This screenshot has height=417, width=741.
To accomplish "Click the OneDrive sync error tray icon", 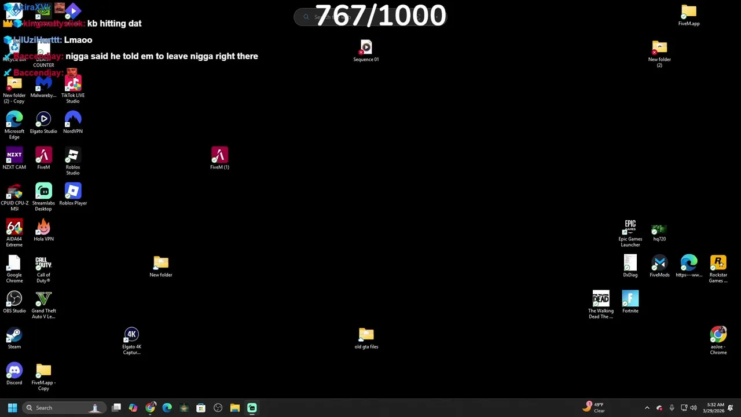I will [x=659, y=408].
